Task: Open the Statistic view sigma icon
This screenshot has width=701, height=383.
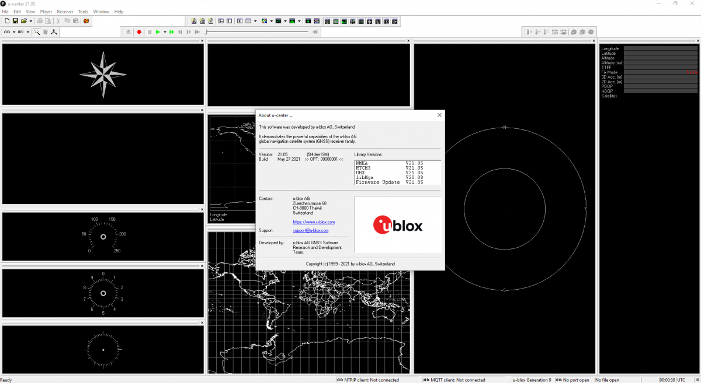Action: click(x=240, y=21)
